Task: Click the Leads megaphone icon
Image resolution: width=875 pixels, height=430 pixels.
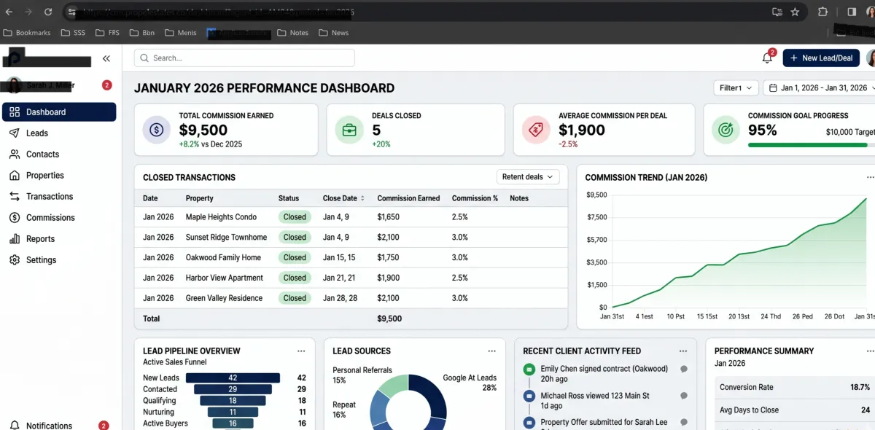Action: click(x=14, y=133)
